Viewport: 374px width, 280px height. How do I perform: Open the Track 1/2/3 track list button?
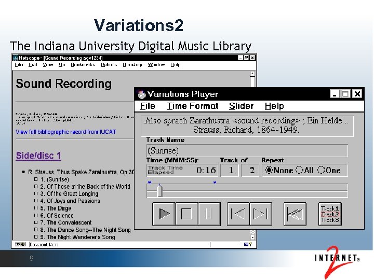[330, 214]
